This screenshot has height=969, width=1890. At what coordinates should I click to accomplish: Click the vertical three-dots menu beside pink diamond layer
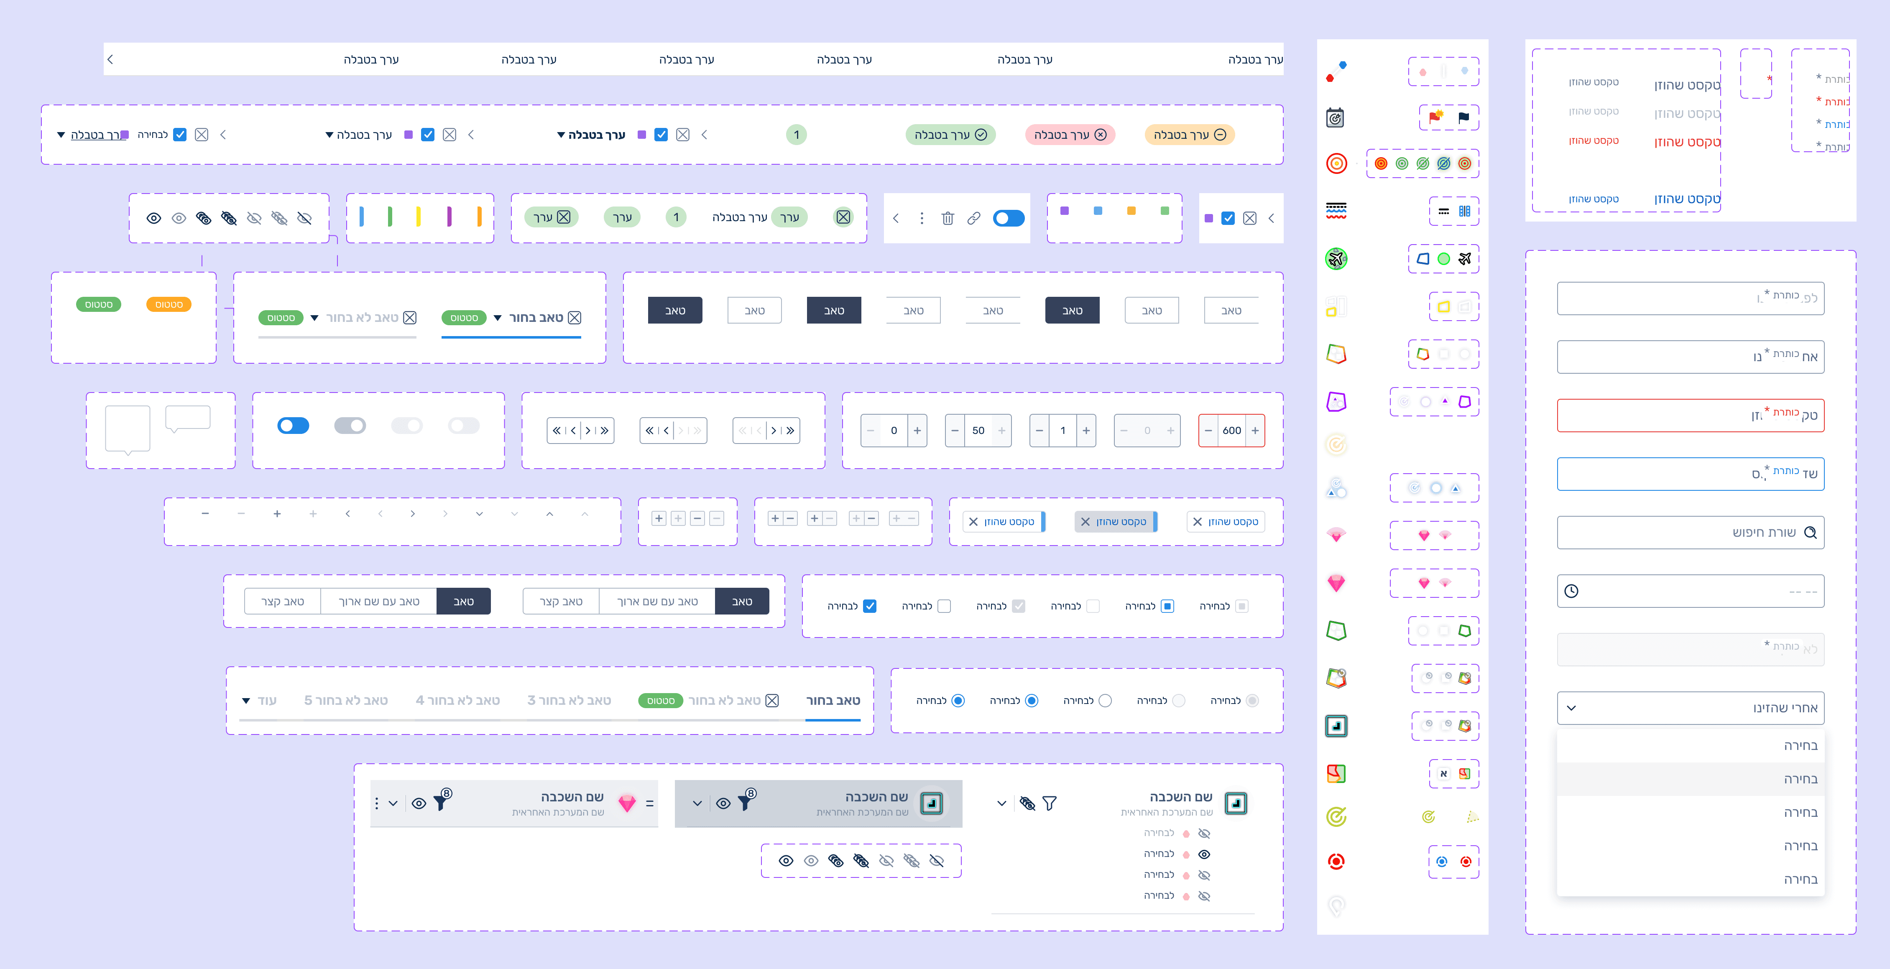pyautogui.click(x=376, y=803)
